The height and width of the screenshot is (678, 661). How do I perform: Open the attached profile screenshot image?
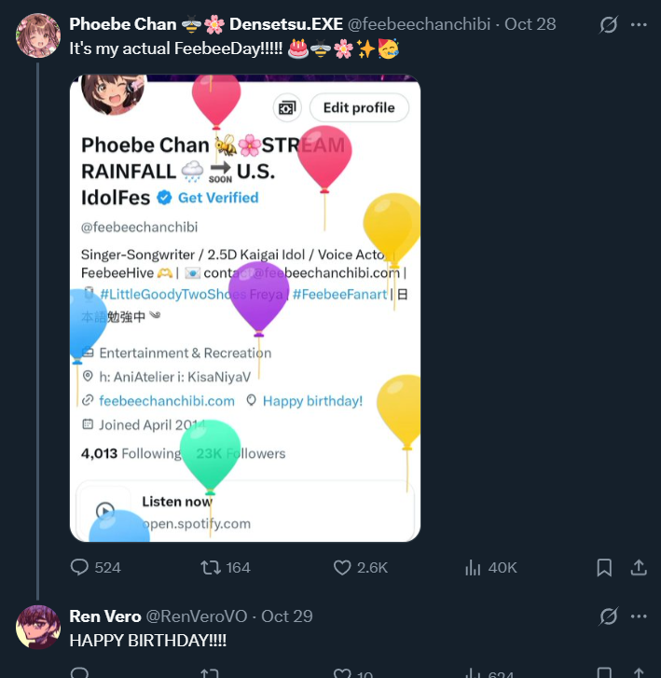(245, 308)
